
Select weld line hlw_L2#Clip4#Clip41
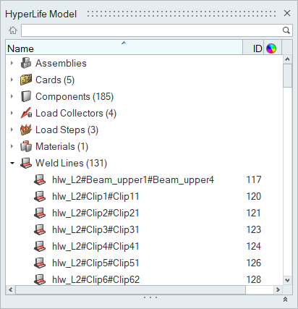(95, 247)
